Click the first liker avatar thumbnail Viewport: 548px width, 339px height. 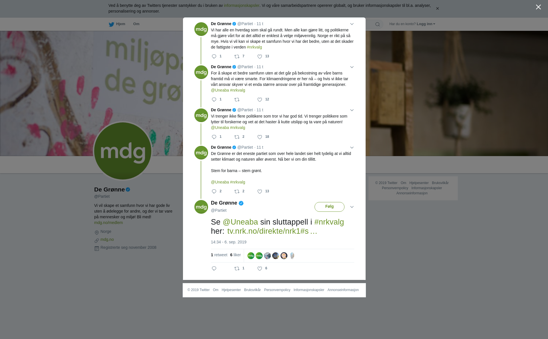tap(251, 256)
